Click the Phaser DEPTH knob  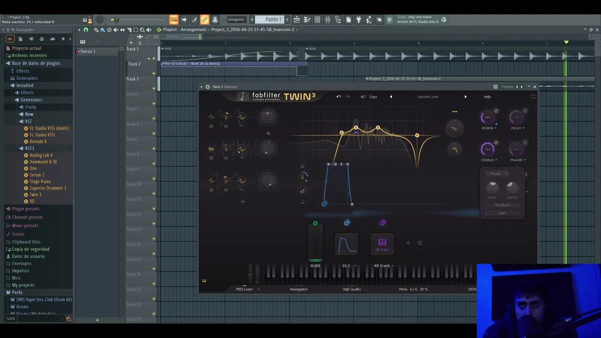[x=512, y=187]
